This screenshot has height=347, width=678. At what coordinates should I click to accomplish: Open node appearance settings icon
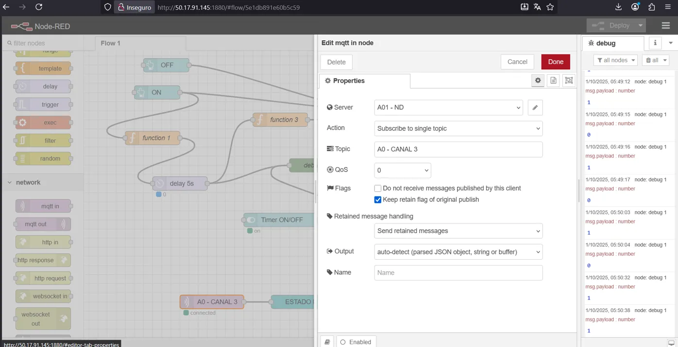[x=569, y=81]
